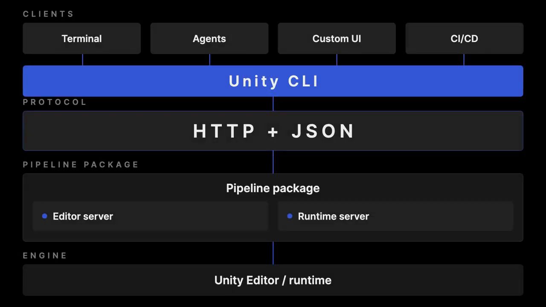
Task: Click the PIPELINE PACKAGE section label
Action: (81, 165)
